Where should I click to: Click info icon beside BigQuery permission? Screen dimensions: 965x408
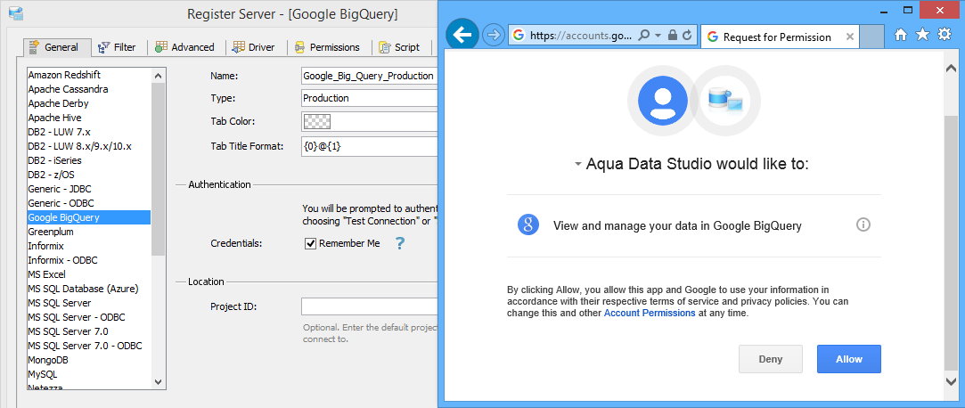tap(863, 225)
